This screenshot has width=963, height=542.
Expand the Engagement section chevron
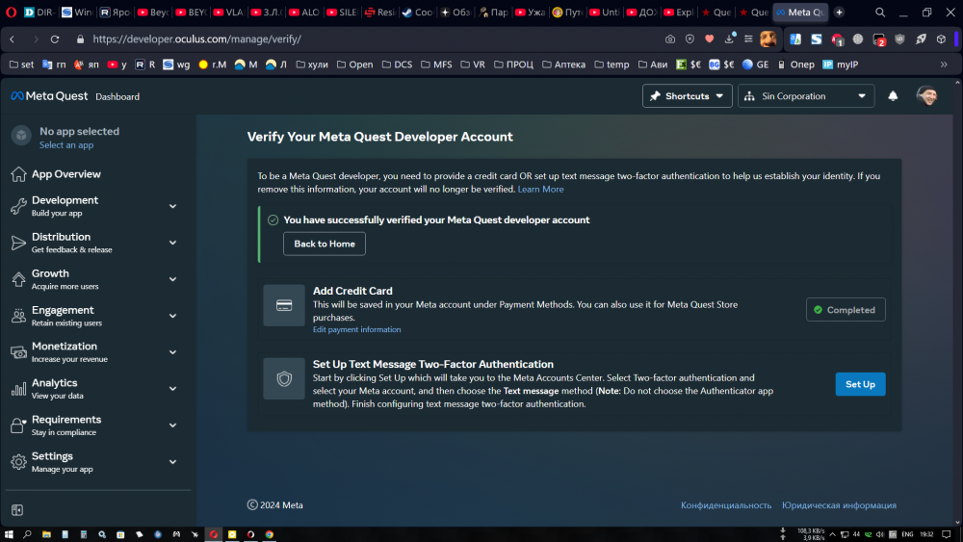click(x=172, y=316)
